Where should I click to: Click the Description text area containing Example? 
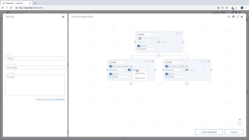(35, 86)
